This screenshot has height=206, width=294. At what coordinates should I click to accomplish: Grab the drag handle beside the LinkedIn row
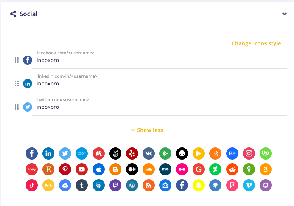point(16,84)
